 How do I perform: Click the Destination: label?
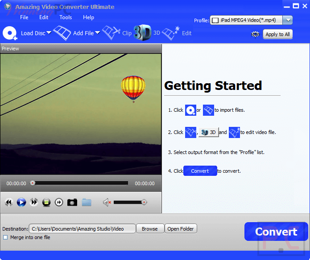pyautogui.click(x=15, y=229)
